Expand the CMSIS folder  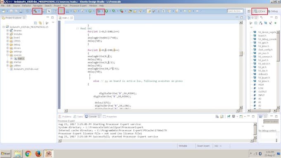7,41
